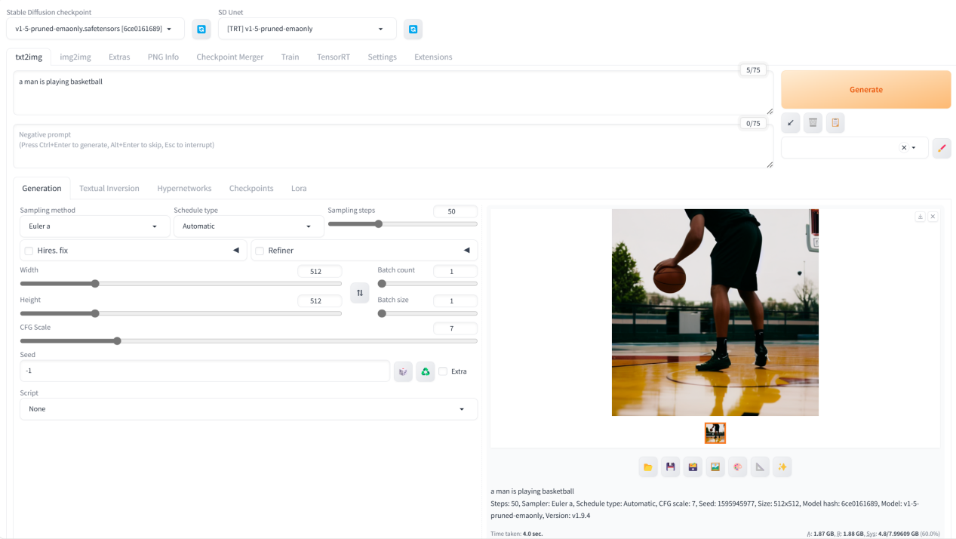Screen dimensions: 956x539
Task: Open the Sampling method dropdown
Action: pos(95,226)
